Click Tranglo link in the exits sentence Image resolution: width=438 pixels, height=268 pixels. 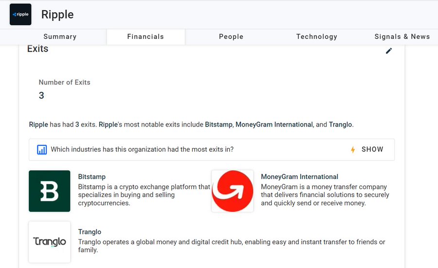tap(341, 125)
